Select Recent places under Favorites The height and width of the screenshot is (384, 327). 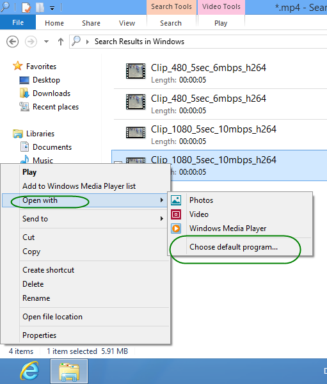coord(56,107)
